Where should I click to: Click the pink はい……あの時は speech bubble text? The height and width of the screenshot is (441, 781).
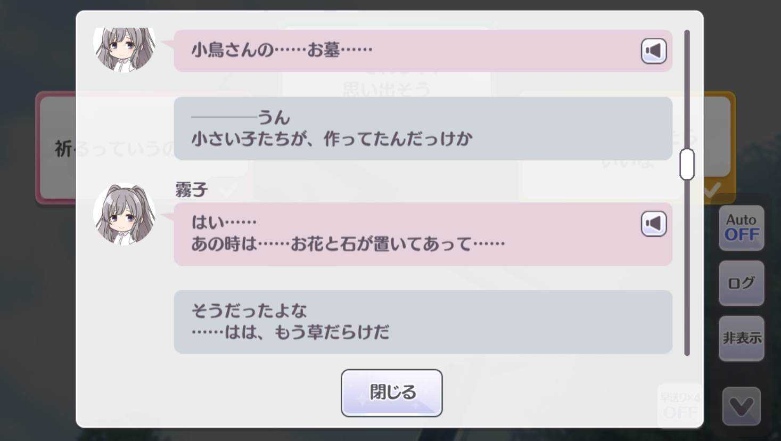point(348,233)
